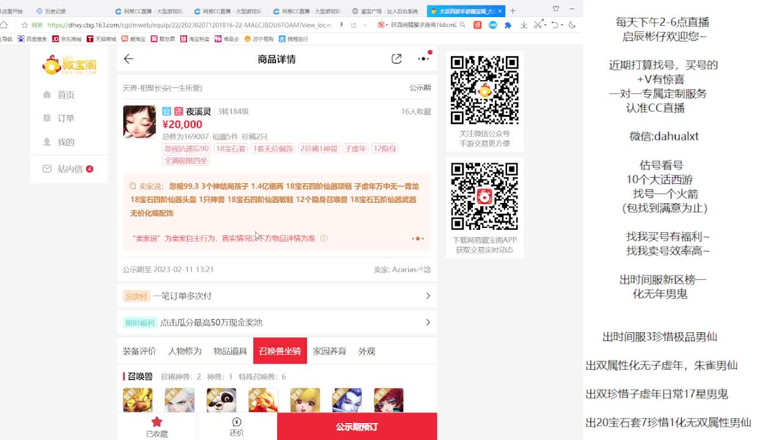
Task: Click the search magnifier icon in the browser toolbar
Action: point(462,25)
